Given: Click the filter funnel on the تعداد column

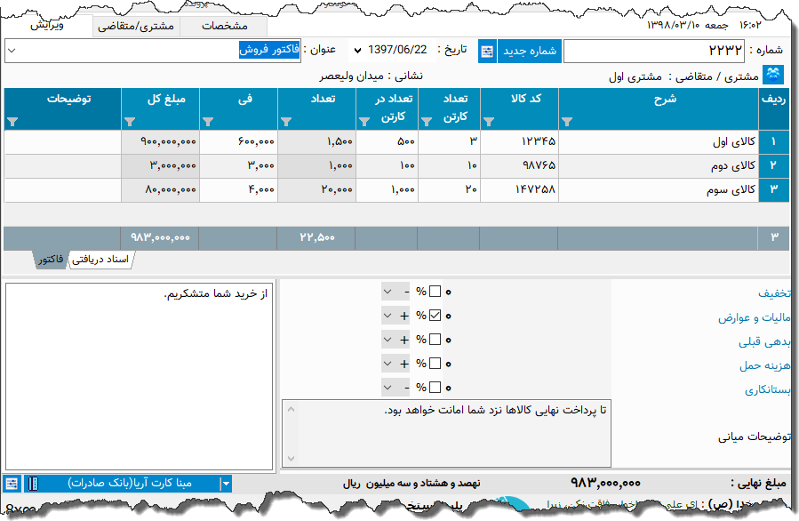Looking at the screenshot, I should (289, 120).
